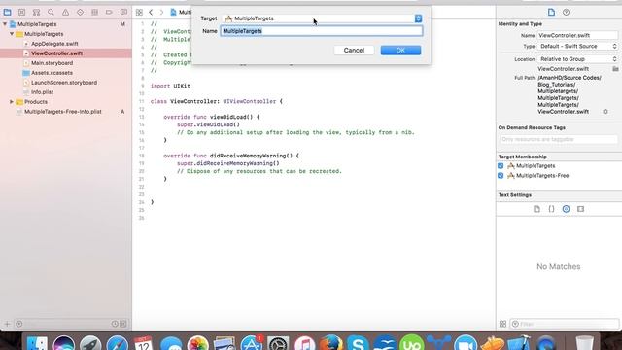Viewport: 622px width, 350px height.
Task: Open App Store from the Dock
Action: [x=252, y=343]
